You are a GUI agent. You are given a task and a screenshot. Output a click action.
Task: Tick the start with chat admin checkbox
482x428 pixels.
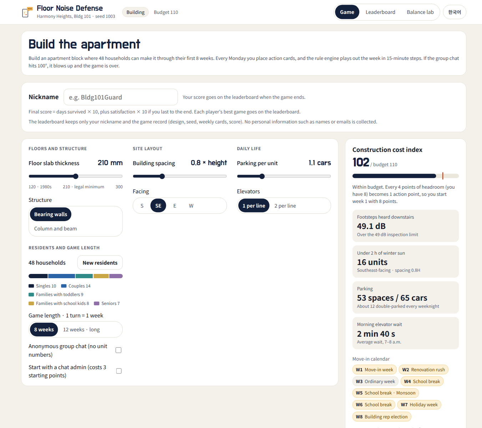[119, 371]
